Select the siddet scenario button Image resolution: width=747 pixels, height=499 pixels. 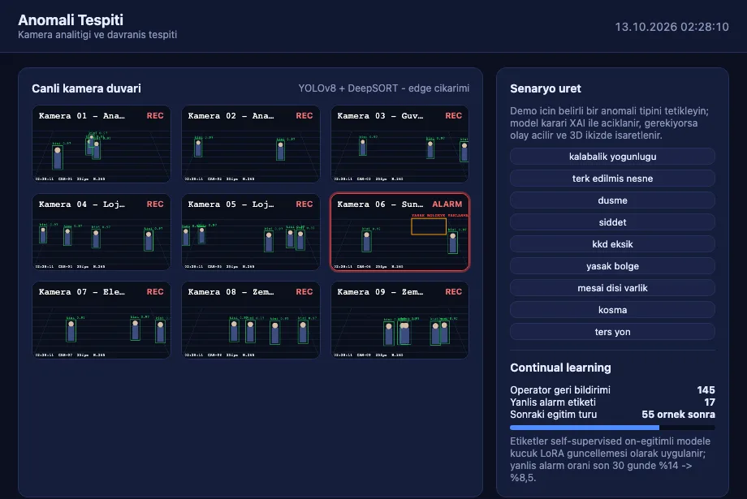[x=612, y=222]
